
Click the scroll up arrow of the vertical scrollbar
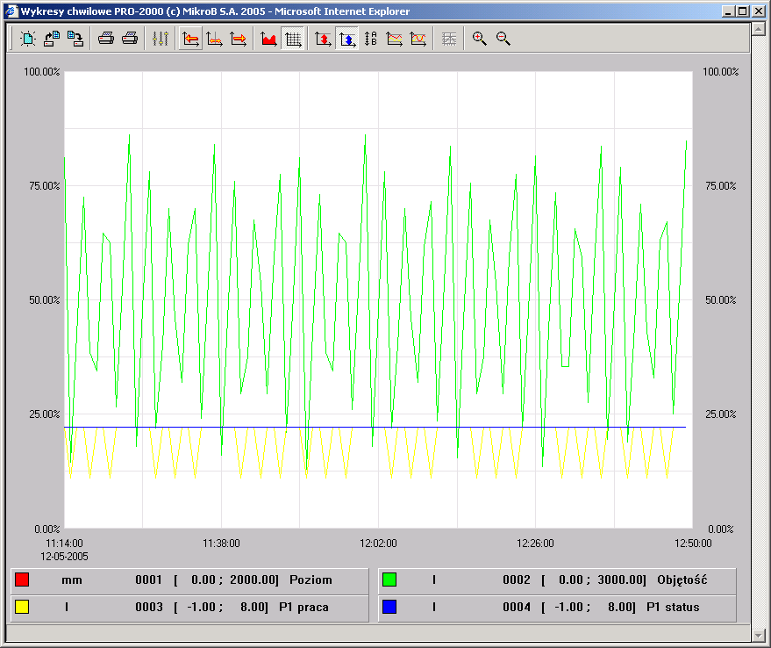758,29
